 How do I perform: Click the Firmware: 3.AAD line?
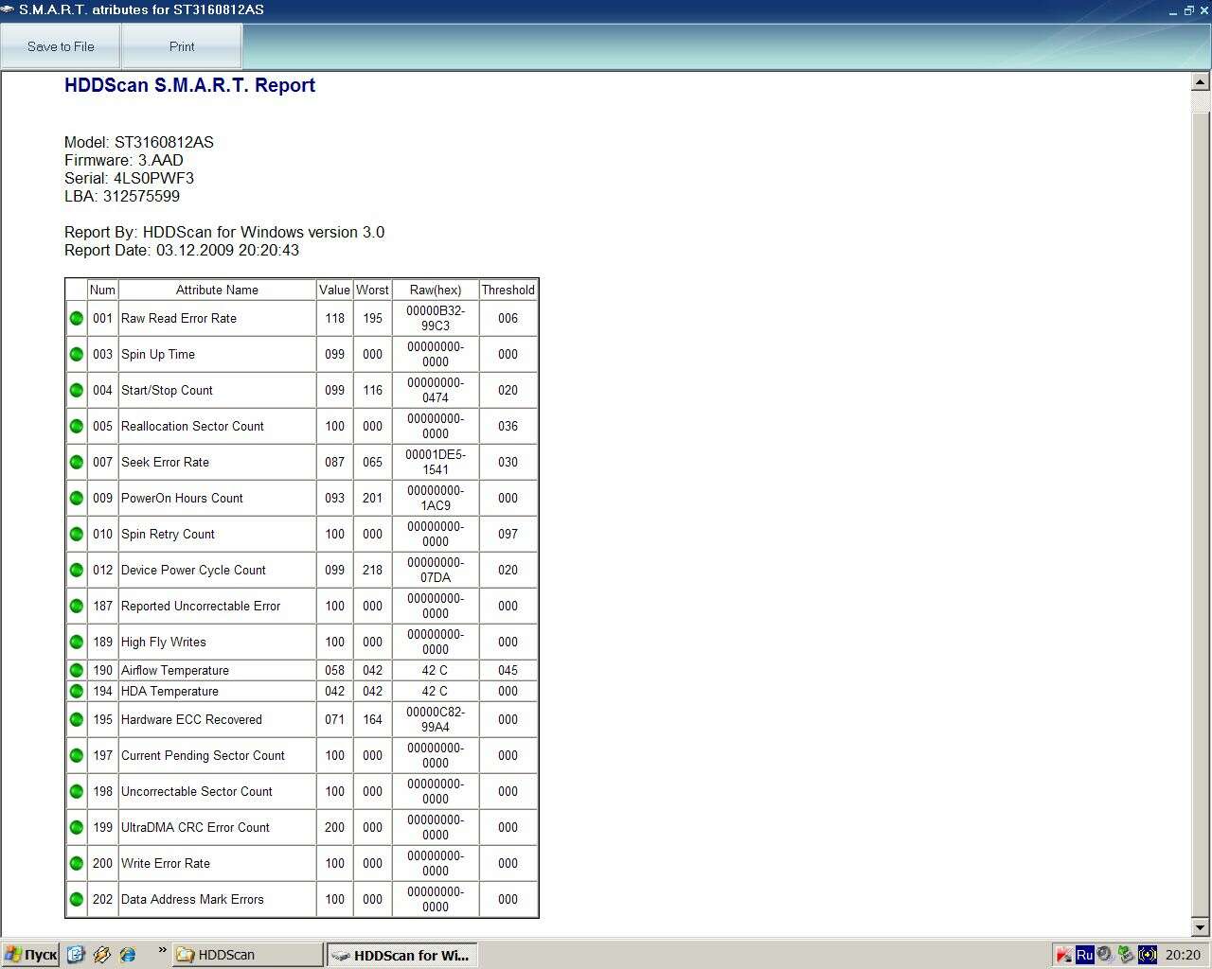tap(124, 160)
